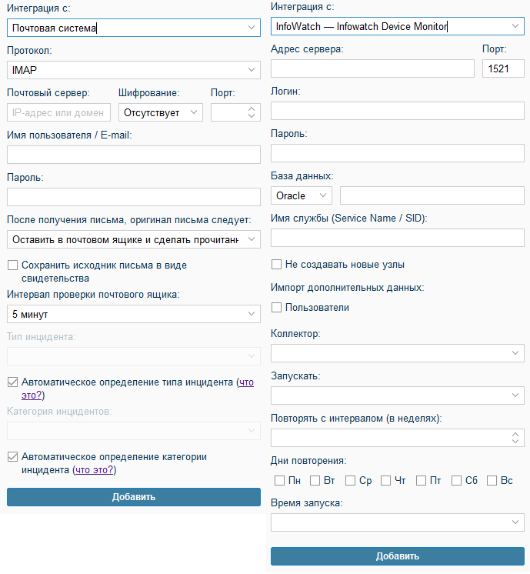Expand the 5-минут interval dropdown
This screenshot has height=574, width=530.
133,314
